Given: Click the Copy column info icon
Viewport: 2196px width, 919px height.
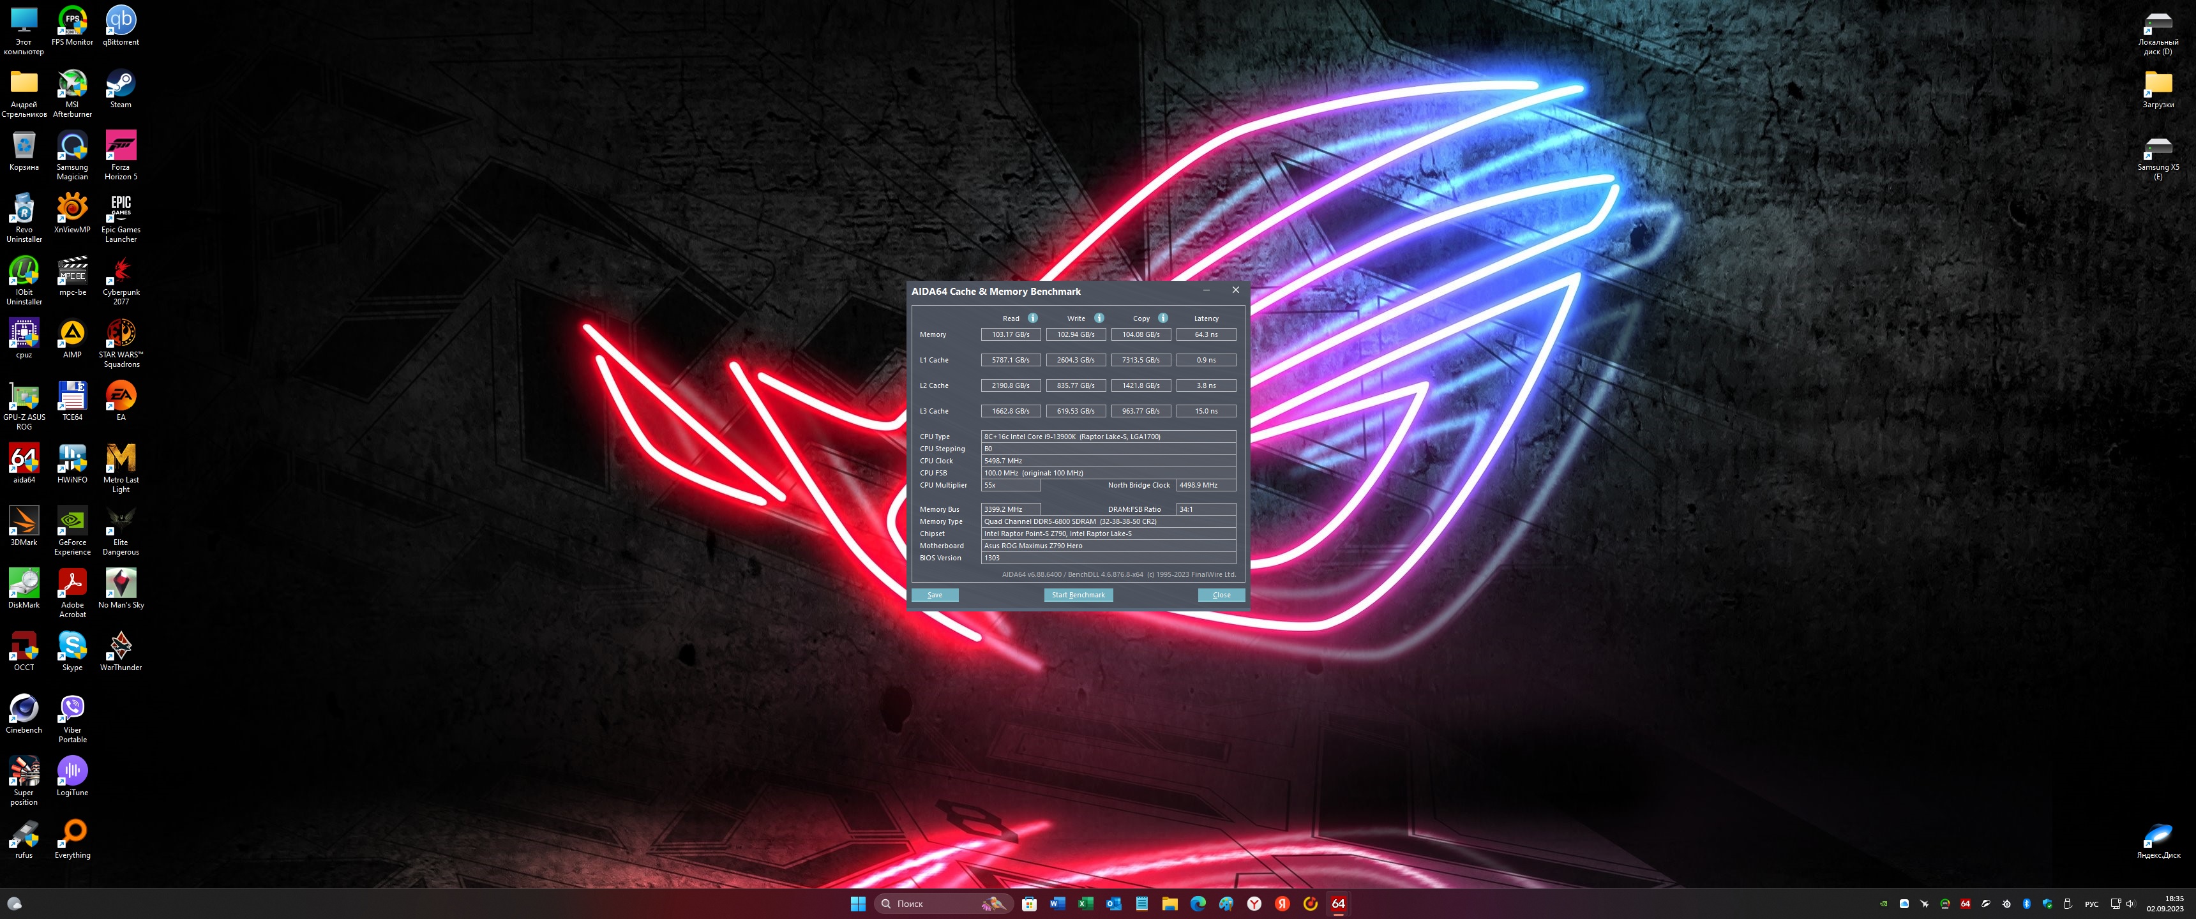Looking at the screenshot, I should pos(1162,318).
